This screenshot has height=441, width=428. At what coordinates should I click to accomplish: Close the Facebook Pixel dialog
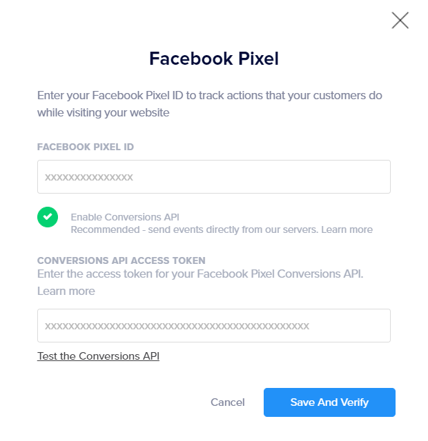(x=400, y=21)
